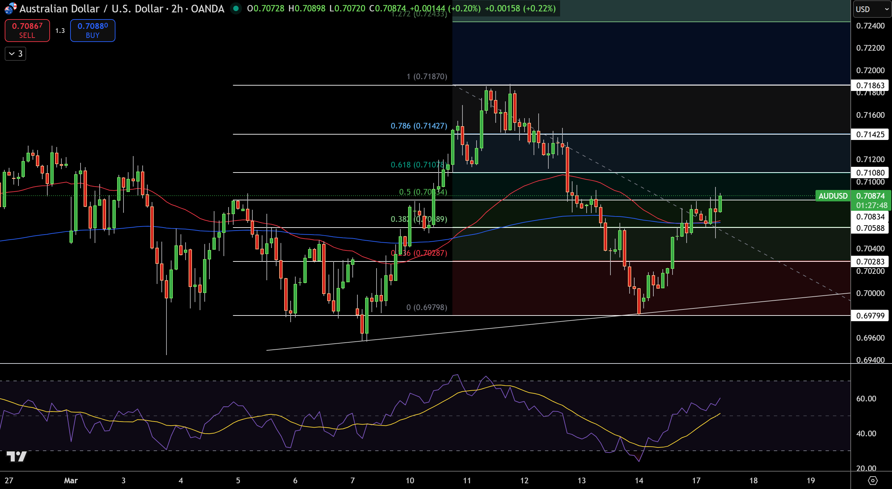Screen dimensions: 892x489
Task: Click the date 19 on time axis
Action: click(811, 480)
